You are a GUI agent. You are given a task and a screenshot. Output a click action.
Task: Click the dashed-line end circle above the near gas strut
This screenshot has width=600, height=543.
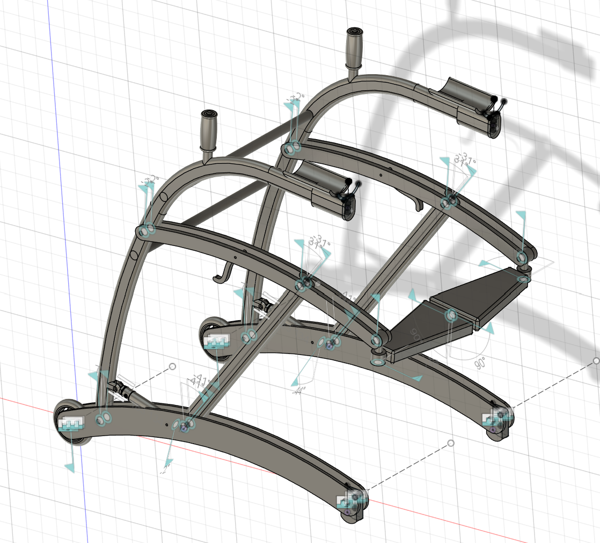(x=173, y=366)
